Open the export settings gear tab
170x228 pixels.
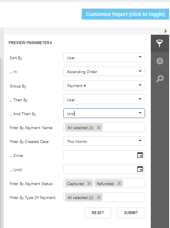tap(160, 61)
